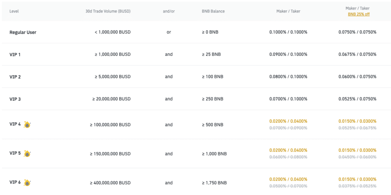The width and height of the screenshot is (391, 195).
Task: Click the < 1,000,000 BUSD volume cell
Action: click(x=113, y=32)
